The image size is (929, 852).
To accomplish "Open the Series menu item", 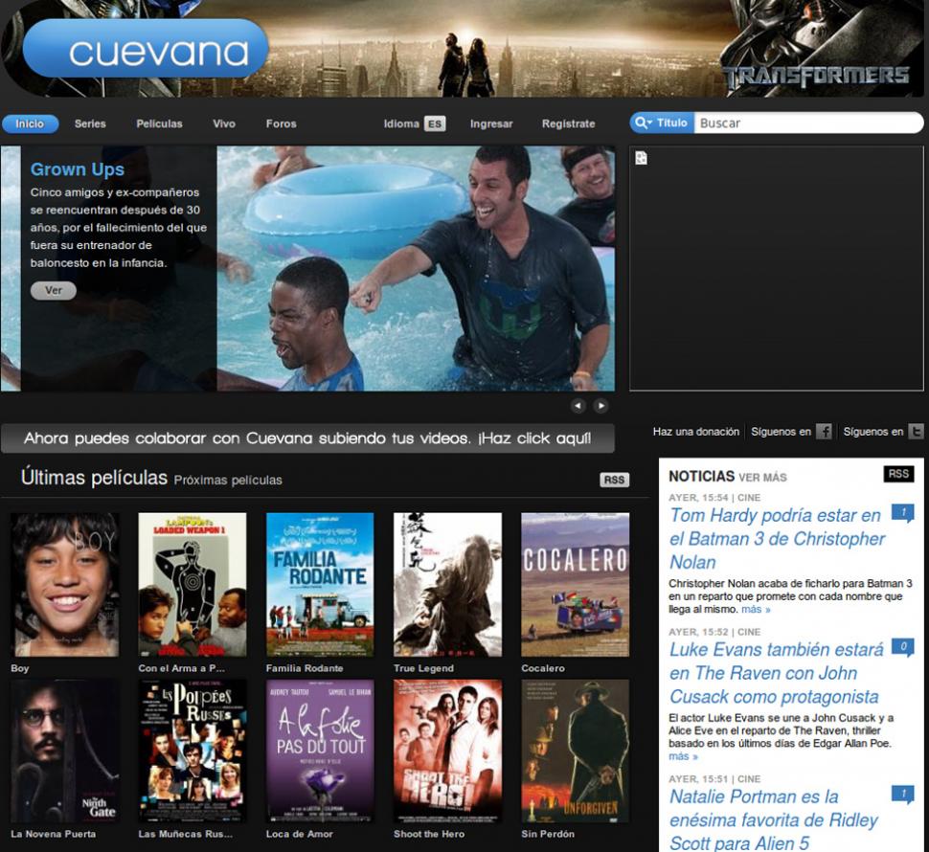I will [90, 123].
